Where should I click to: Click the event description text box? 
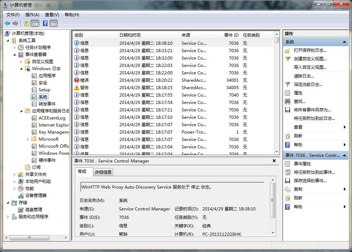click(172, 187)
